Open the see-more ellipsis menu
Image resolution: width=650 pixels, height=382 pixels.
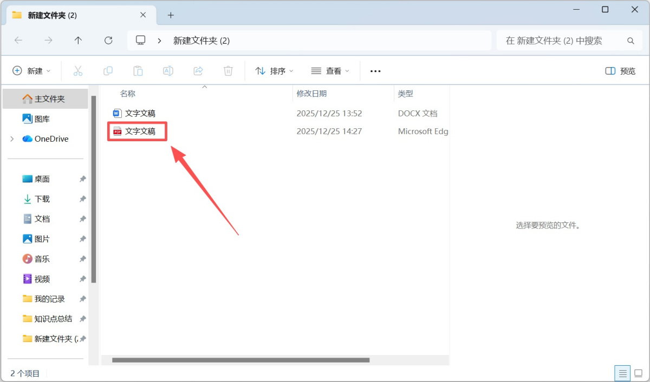coord(375,70)
